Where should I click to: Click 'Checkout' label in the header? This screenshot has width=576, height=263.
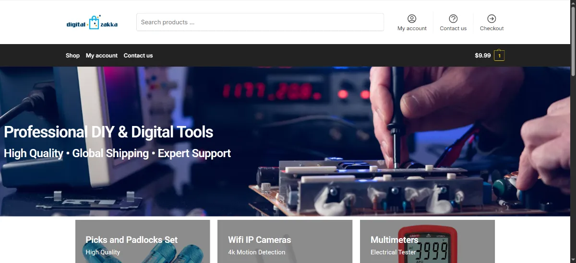(492, 28)
